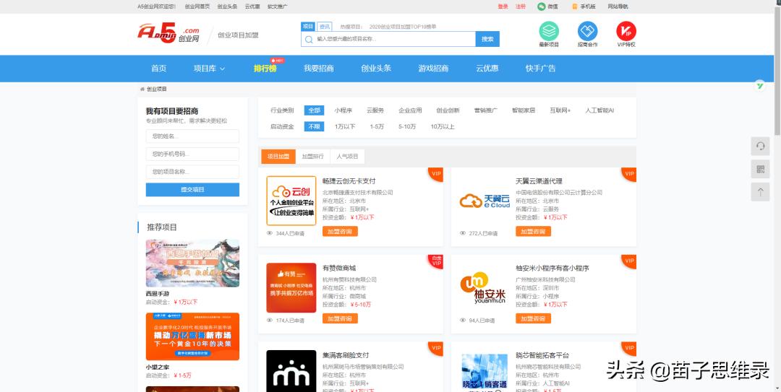The width and height of the screenshot is (781, 392).
Task: Click the 天翼云 eCloud logo
Action: (485, 201)
